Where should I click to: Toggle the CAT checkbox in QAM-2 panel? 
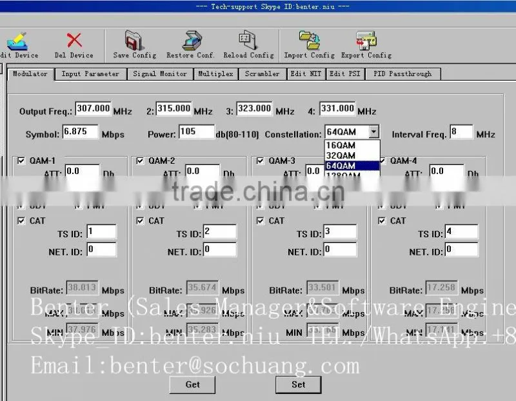point(140,220)
